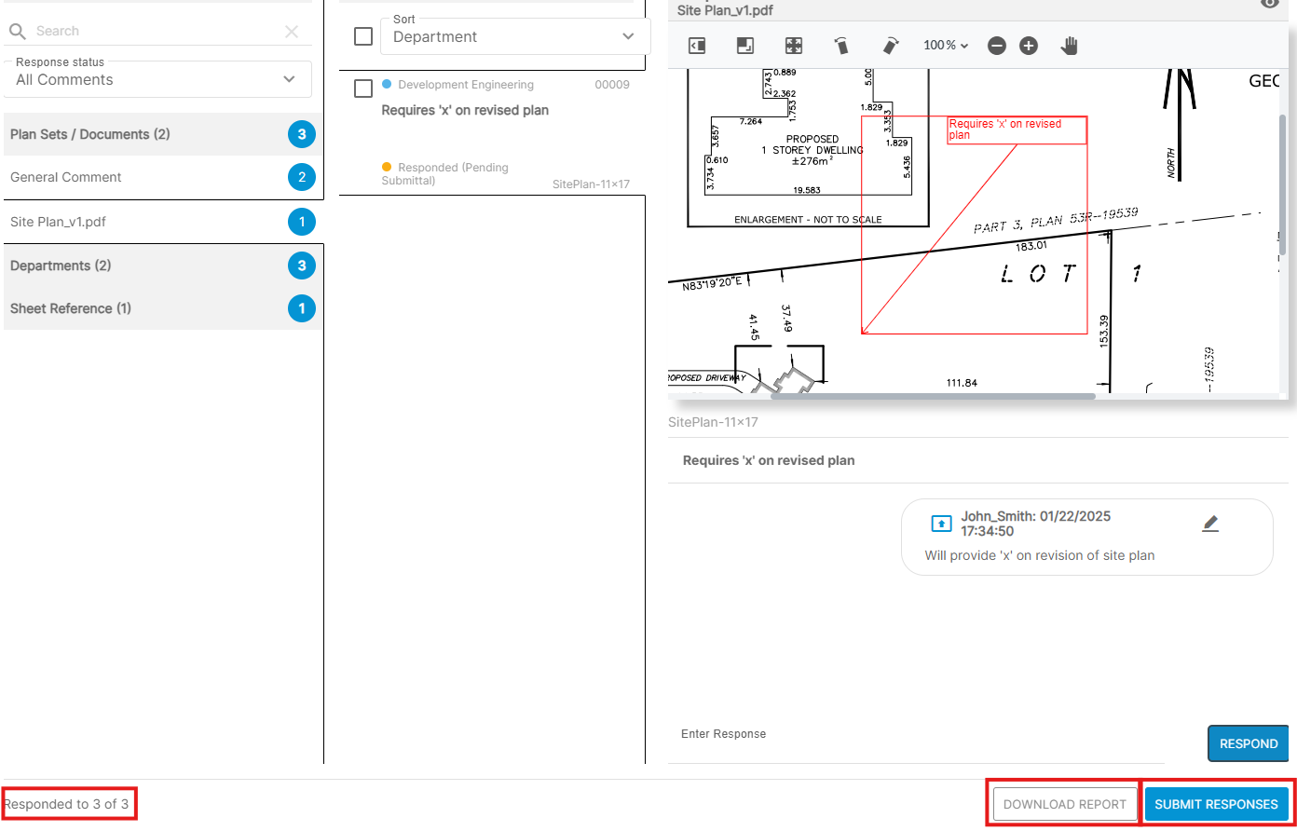Image resolution: width=1297 pixels, height=831 pixels.
Task: Enter full screen view of the plan
Action: 794,46
